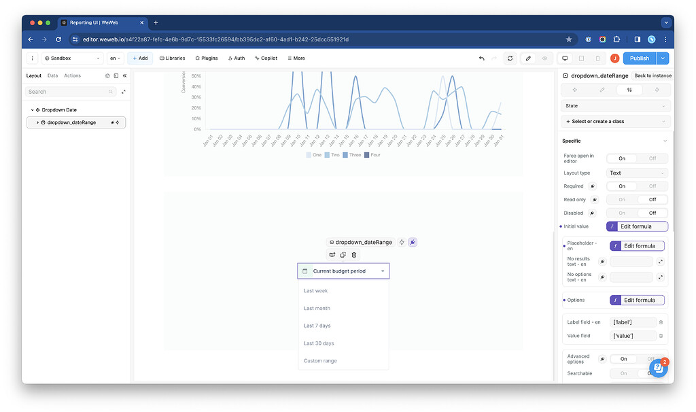The width and height of the screenshot is (696, 412).
Task: Collapse the Dropdown Date tree item
Action: click(32, 109)
